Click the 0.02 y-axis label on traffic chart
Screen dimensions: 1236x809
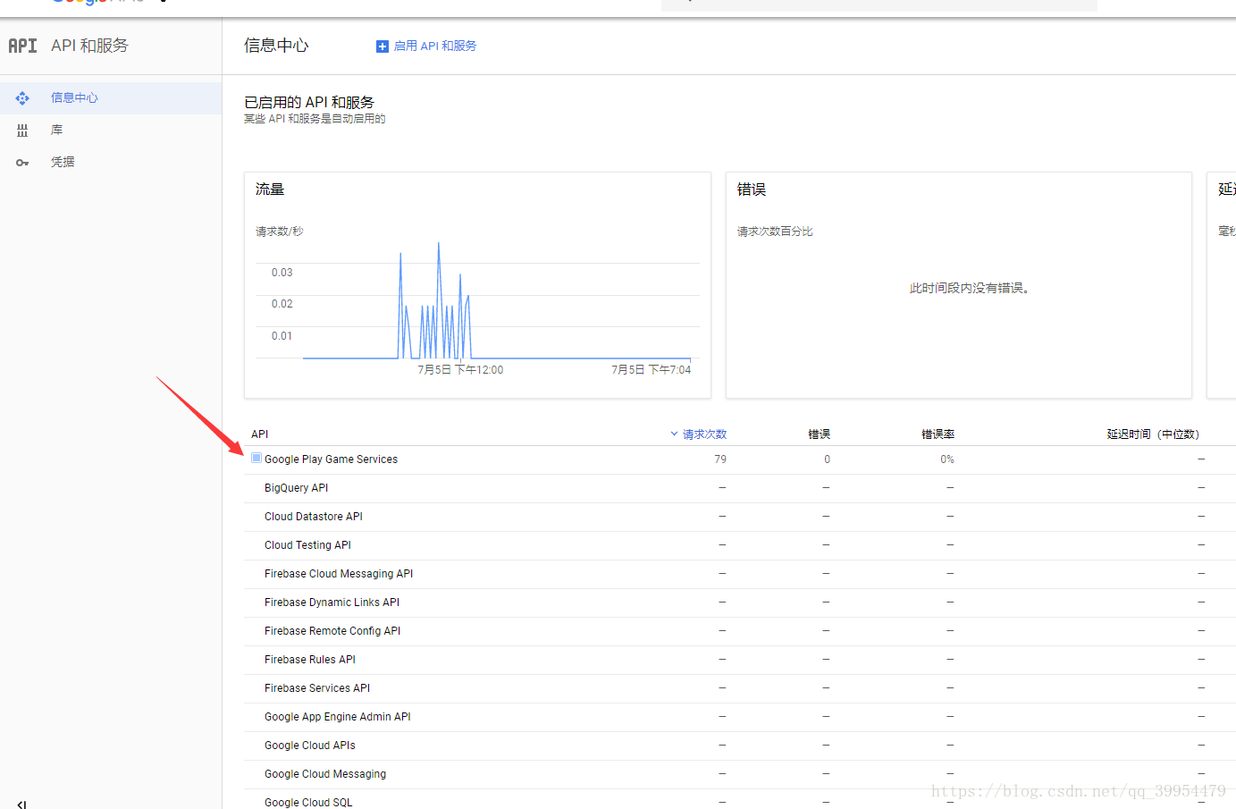tap(282, 304)
